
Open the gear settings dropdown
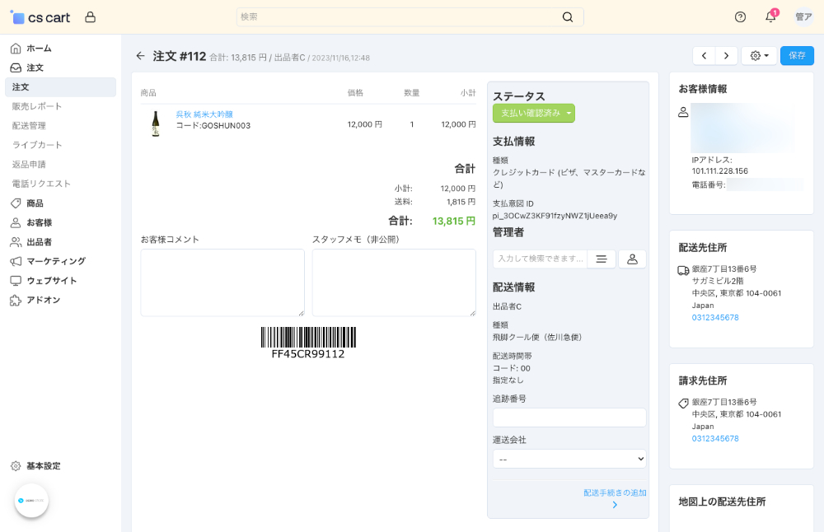[759, 56]
